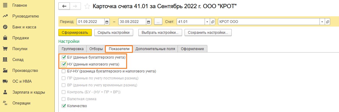Image resolution: width=339 pixels, height=112 pixels.
Task: Open the calendar for end date 30.09.2022
Action: point(149,22)
